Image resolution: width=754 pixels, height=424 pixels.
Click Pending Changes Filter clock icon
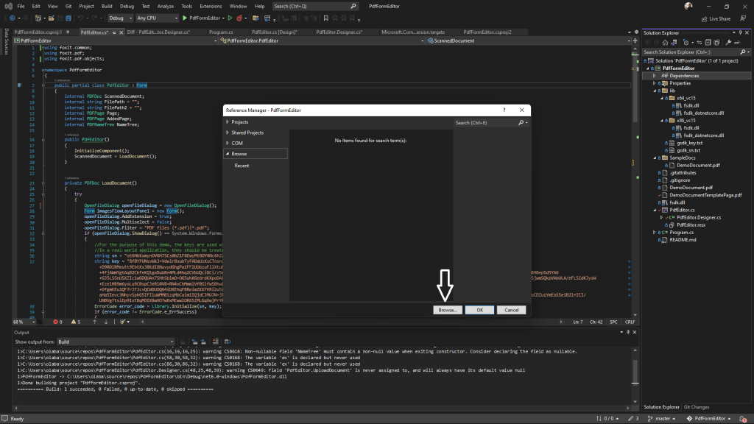click(x=686, y=42)
